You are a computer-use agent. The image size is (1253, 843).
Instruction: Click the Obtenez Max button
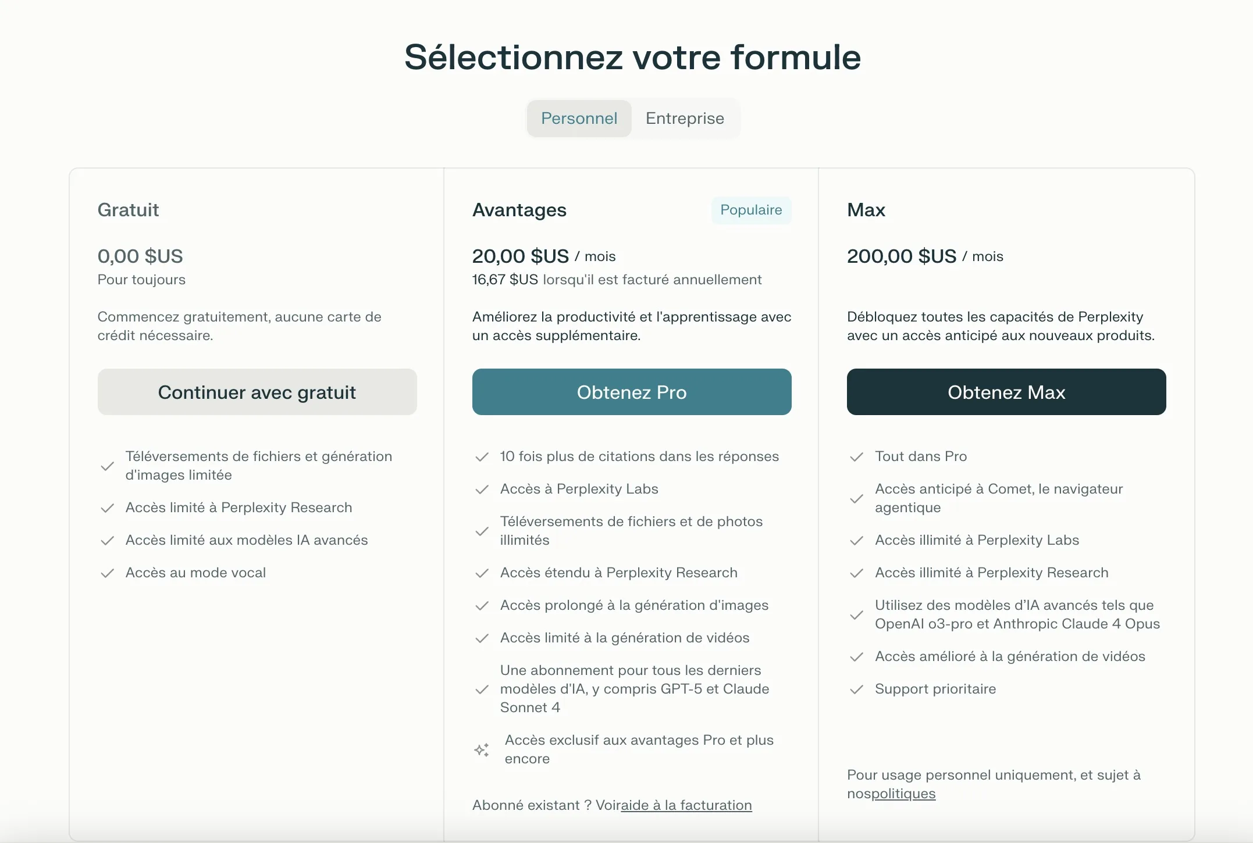click(1006, 392)
